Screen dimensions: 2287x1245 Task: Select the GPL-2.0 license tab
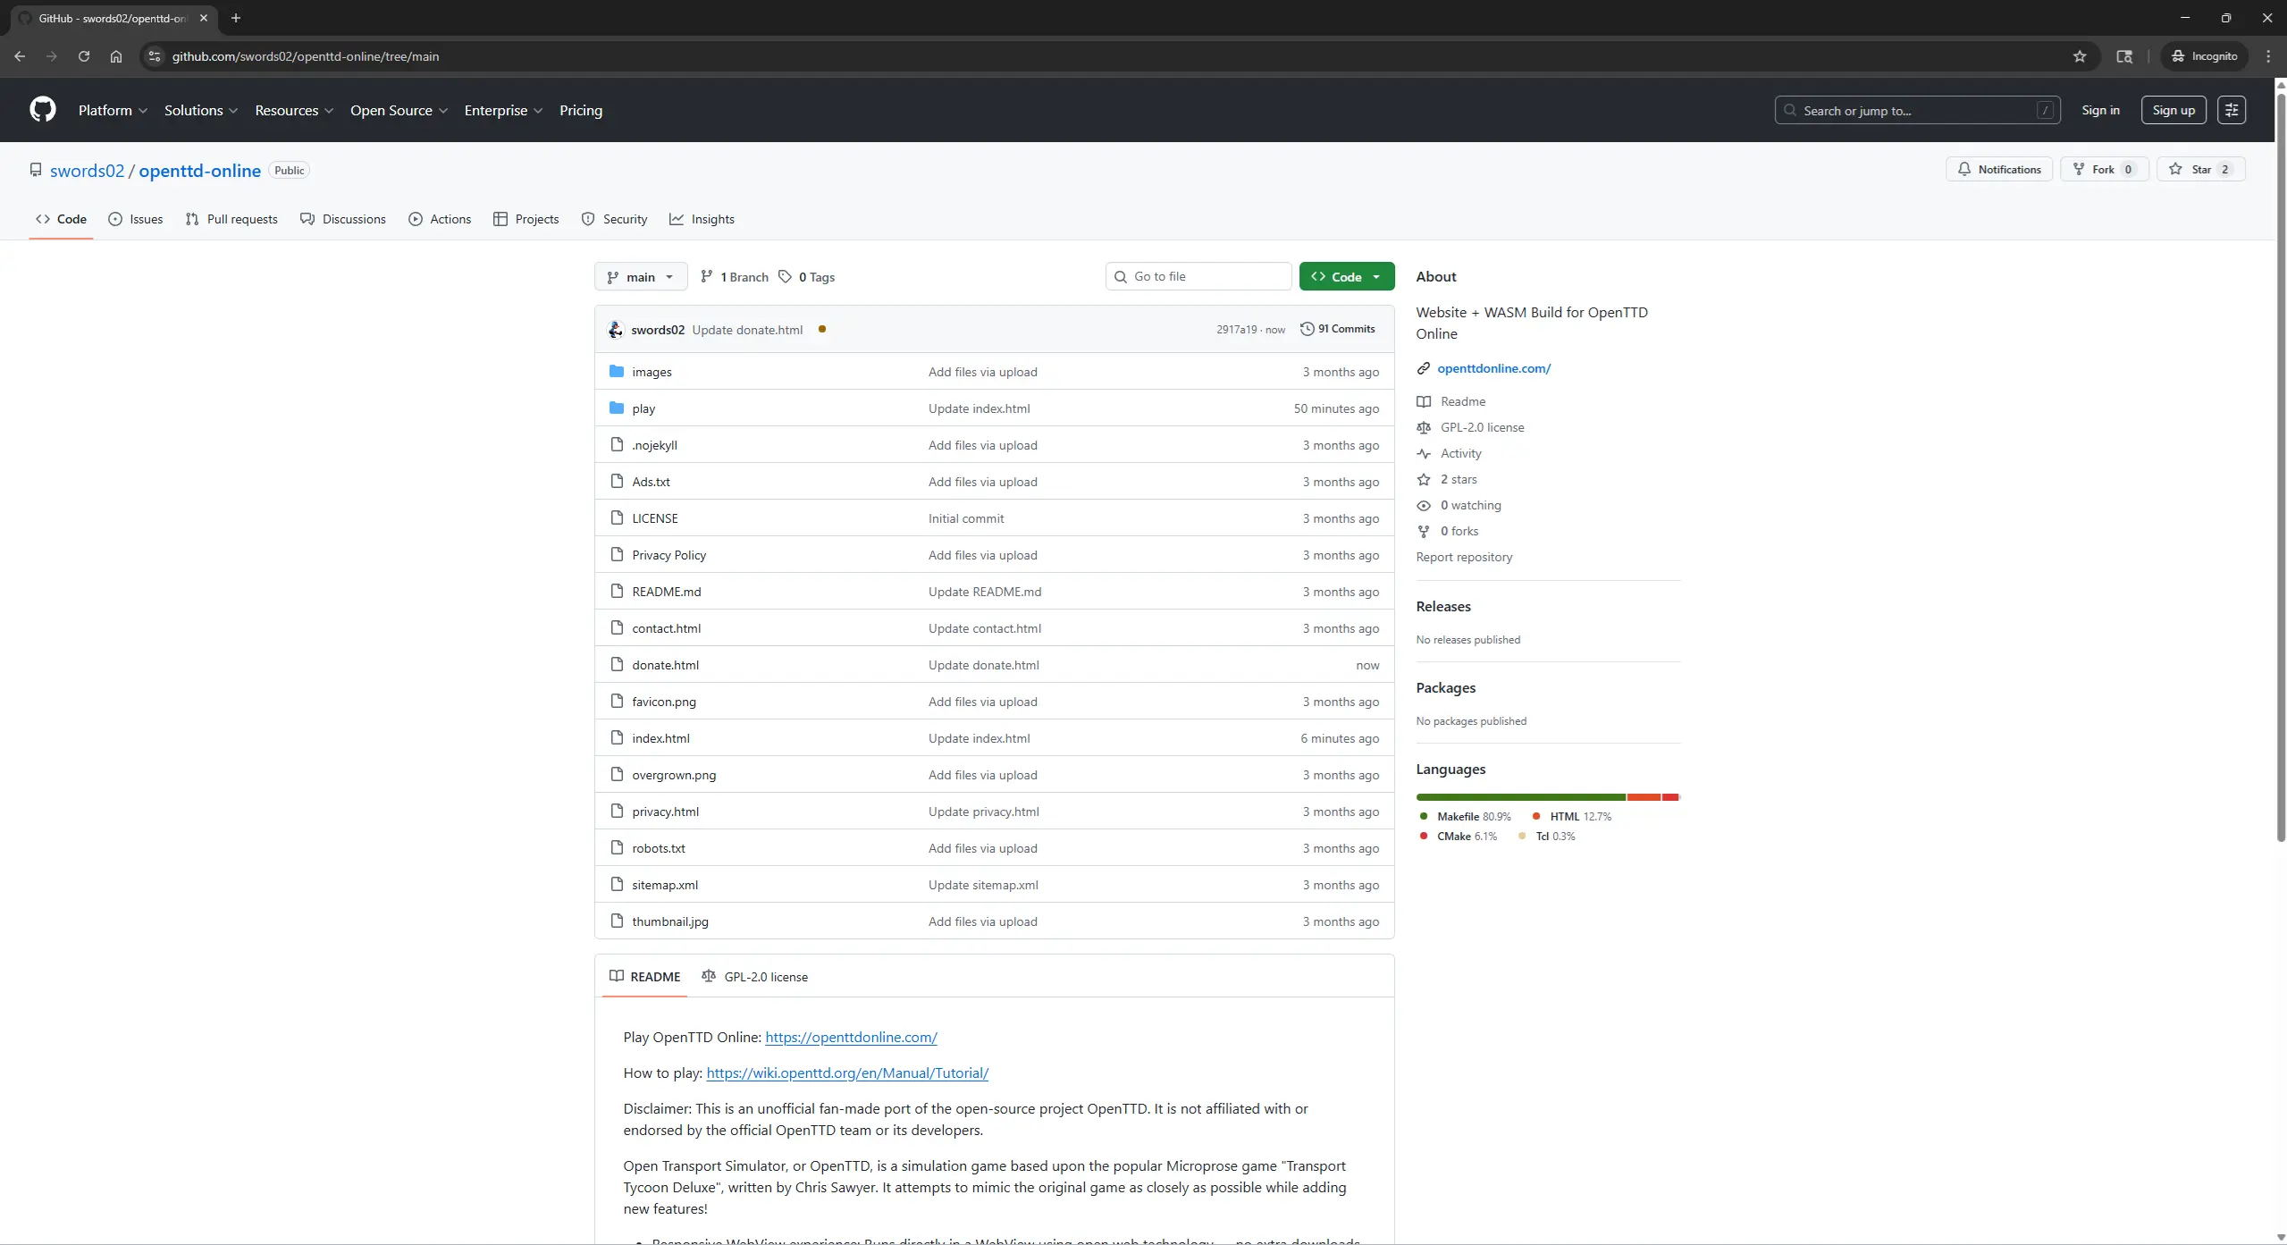755,977
